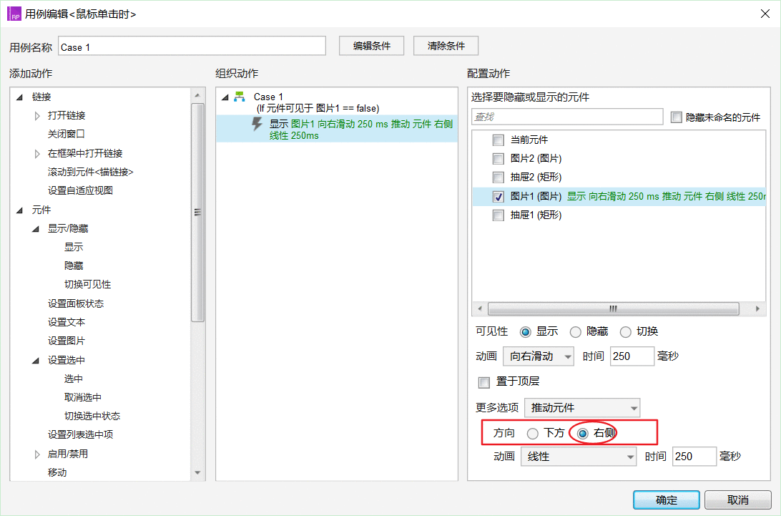This screenshot has width=781, height=516.
Task: Choose the 下方 direction radio button
Action: click(532, 433)
